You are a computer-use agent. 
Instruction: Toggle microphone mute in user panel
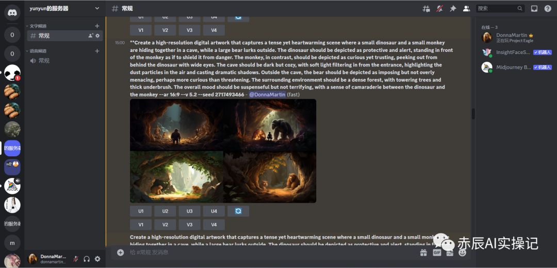tap(76, 259)
